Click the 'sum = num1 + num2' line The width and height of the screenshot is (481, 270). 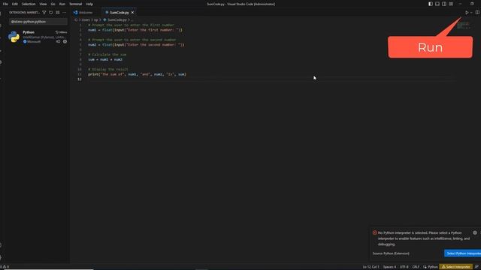(105, 60)
